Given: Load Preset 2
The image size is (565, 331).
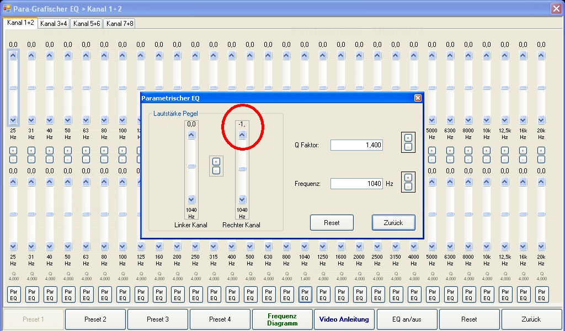Looking at the screenshot, I should (x=95, y=319).
